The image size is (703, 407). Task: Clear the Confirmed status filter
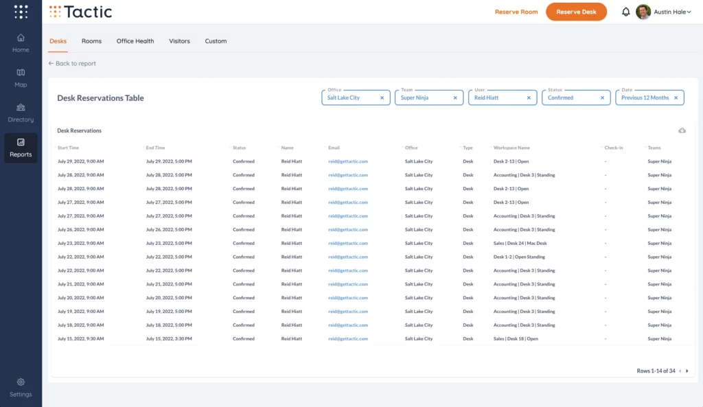coord(602,97)
